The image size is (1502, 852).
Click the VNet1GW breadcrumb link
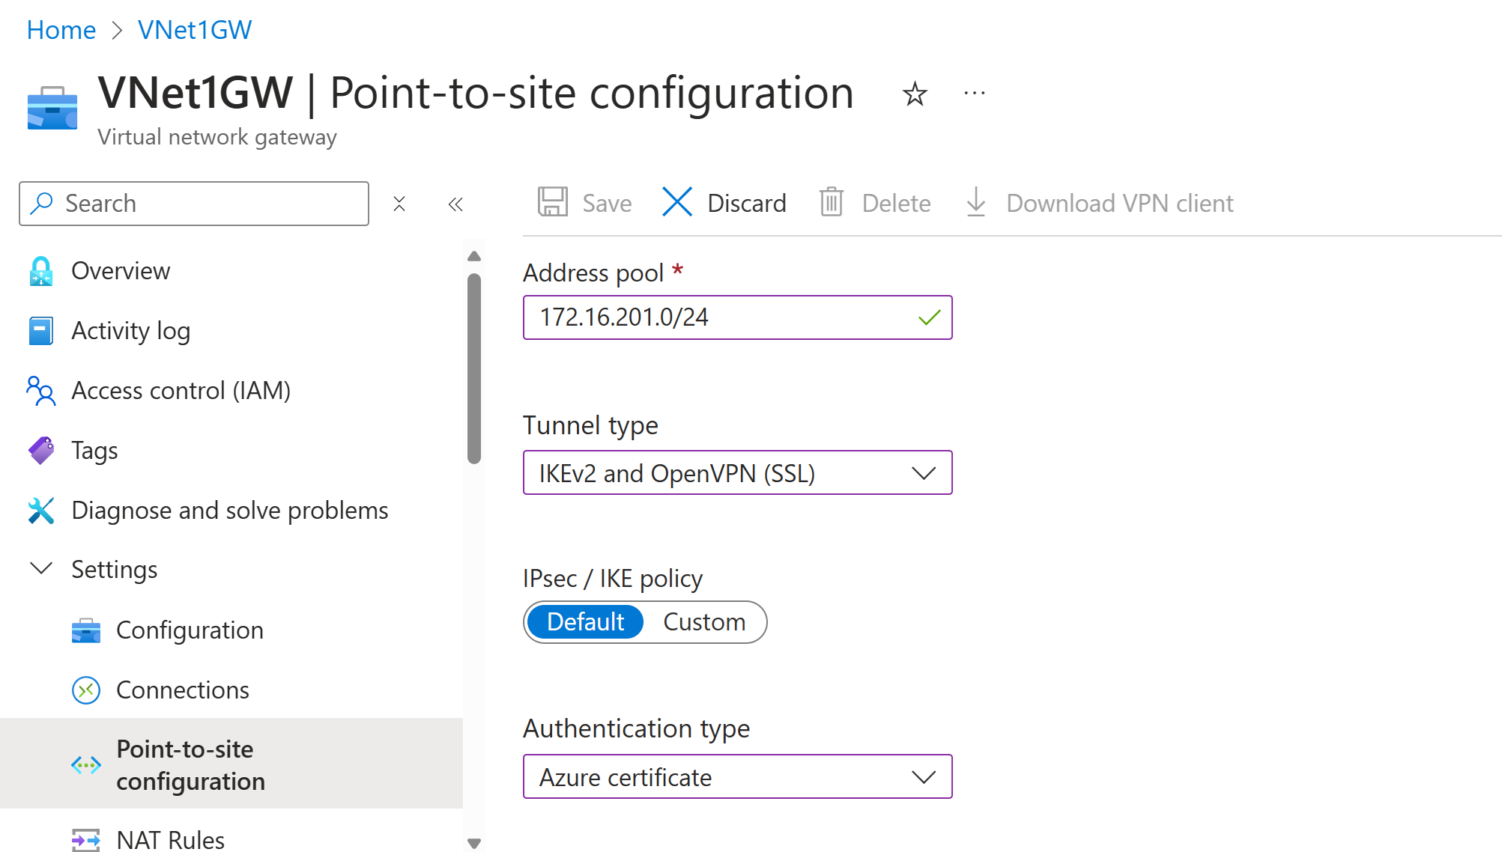(x=195, y=30)
